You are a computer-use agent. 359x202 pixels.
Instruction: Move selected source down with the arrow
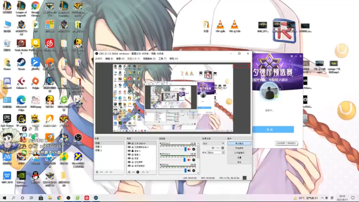[x=148, y=172]
